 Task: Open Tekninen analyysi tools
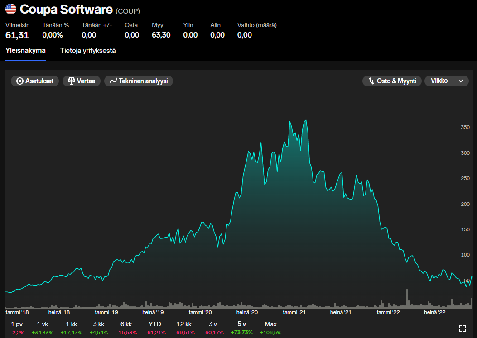tap(139, 81)
